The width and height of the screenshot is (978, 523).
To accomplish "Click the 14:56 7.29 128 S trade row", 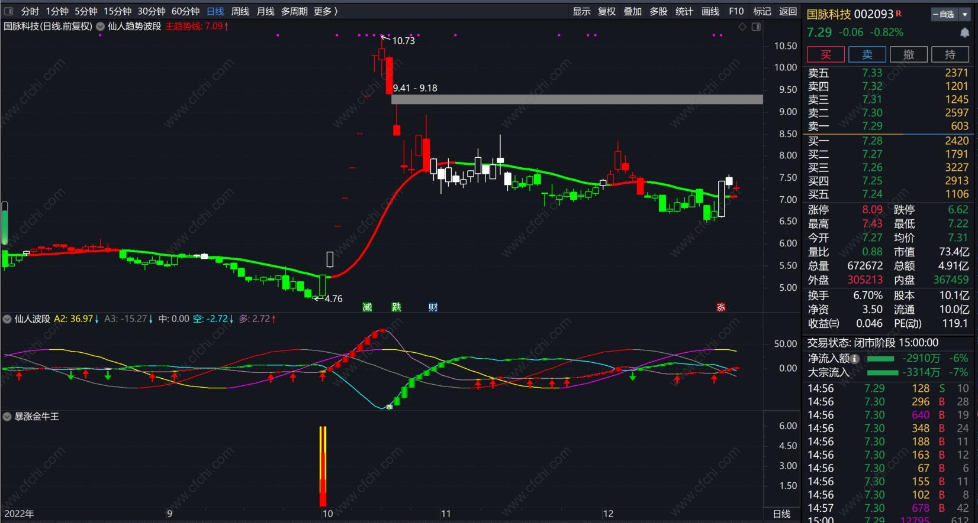I will click(x=888, y=388).
